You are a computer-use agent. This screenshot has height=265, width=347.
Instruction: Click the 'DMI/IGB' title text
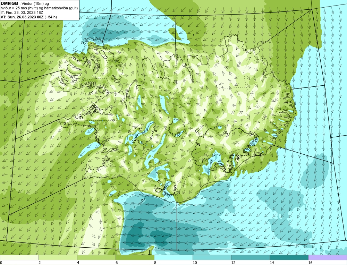click(x=9, y=3)
